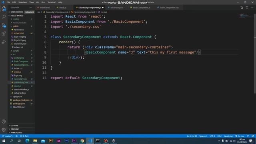Open serviceWorker.js in file tree

pyautogui.click(x=21, y=90)
